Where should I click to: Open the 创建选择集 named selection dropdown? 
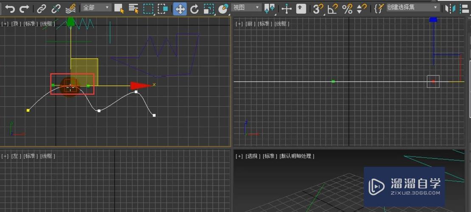coord(413,8)
